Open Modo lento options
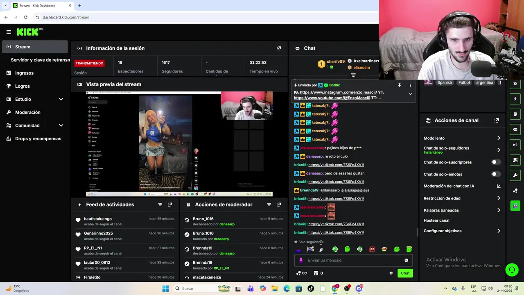This screenshot has height=295, width=524. (462, 138)
